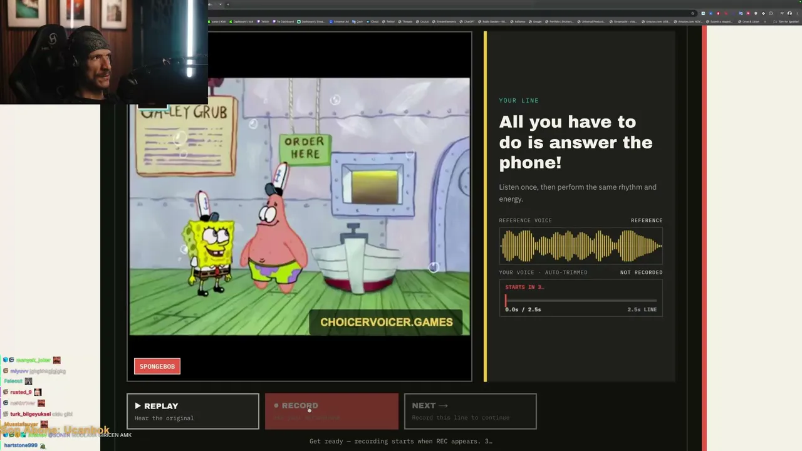The height and width of the screenshot is (451, 802).
Task: Open the 'Tüm Yer İşaretleri' bookmarks folder
Action: [787, 22]
